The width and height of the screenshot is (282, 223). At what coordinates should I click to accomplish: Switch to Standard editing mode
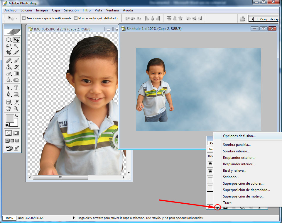click(9, 133)
